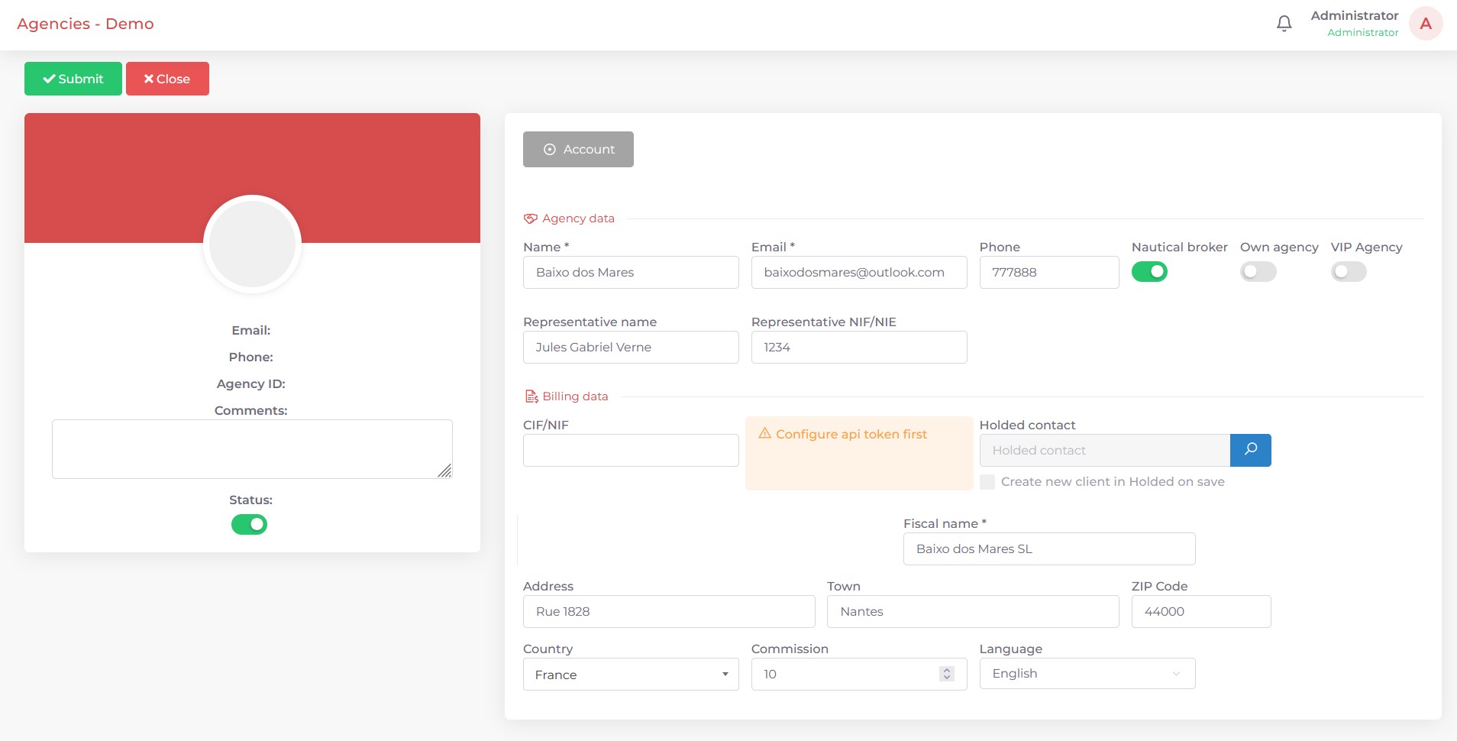Focus the empty CIF/NIF field
1457x741 pixels.
(x=631, y=450)
